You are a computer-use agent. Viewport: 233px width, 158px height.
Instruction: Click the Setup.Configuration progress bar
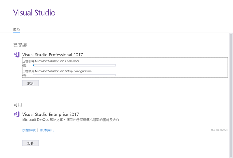click(74, 75)
